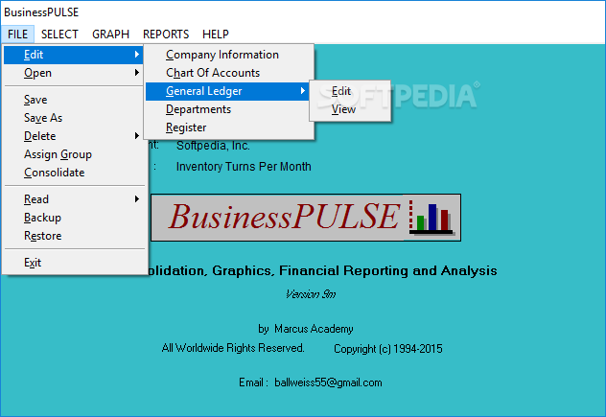This screenshot has width=606, height=417.
Task: Click the bar chart icon in logo
Action: pyautogui.click(x=431, y=218)
